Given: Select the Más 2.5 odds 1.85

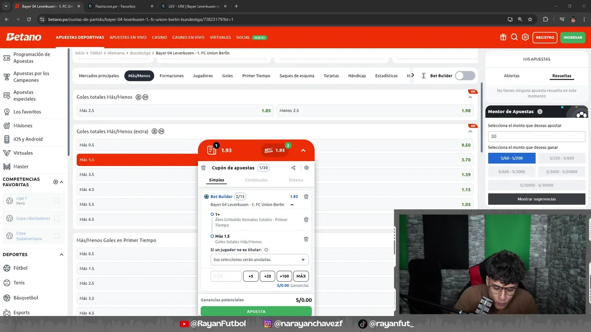Looking at the screenshot, I should [x=175, y=111].
